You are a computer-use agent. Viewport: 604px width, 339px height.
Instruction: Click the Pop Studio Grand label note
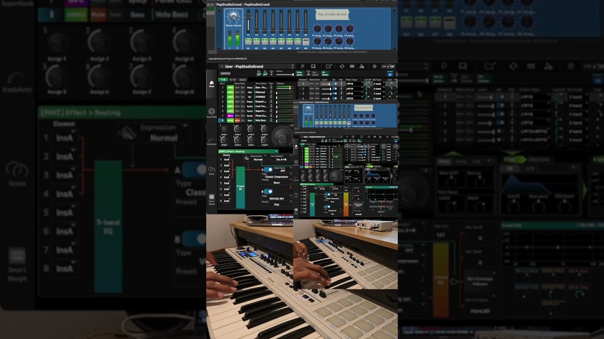(x=332, y=15)
